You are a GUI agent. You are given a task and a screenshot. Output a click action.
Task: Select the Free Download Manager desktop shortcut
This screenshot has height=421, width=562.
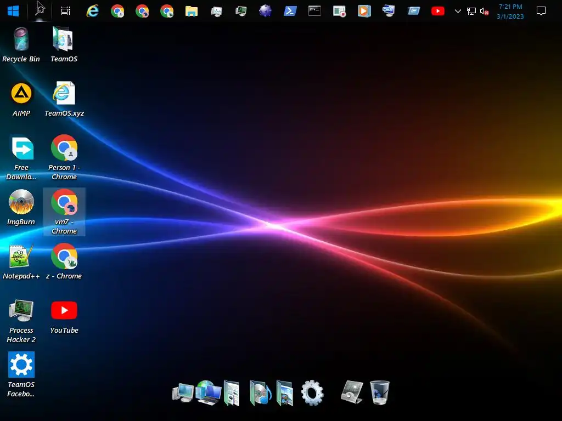click(21, 158)
